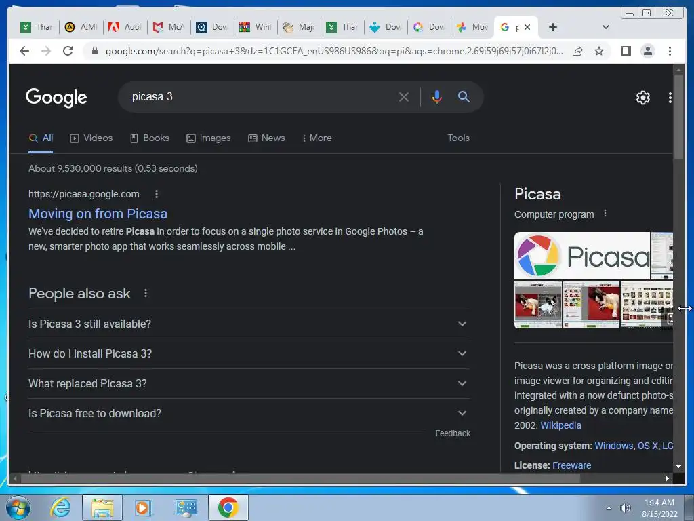694x521 pixels.
Task: Open the Freeware license link
Action: (571, 465)
